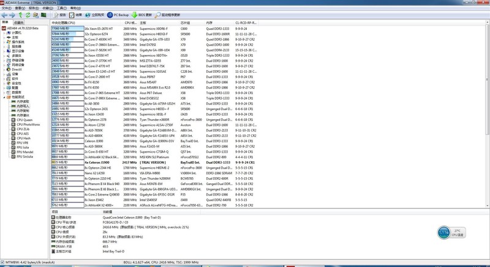Viewport: 490px width, 267px height.
Task: Click the PC Backup button
Action: coord(118,15)
